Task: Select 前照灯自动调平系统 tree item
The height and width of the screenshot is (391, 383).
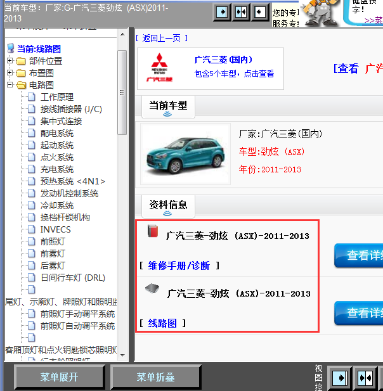Action: point(77,326)
